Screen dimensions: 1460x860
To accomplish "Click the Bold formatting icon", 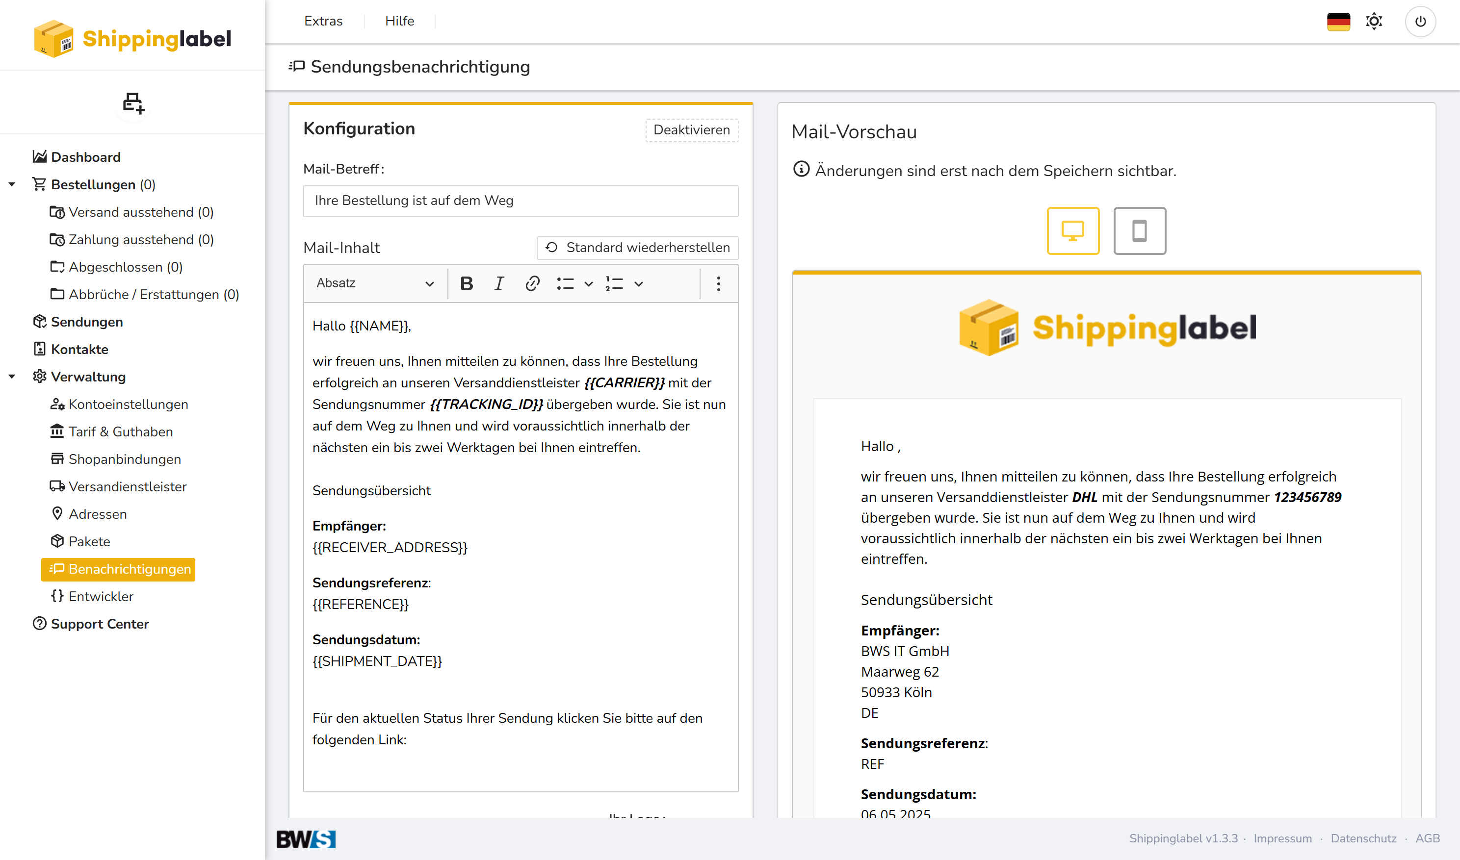I will 466,283.
